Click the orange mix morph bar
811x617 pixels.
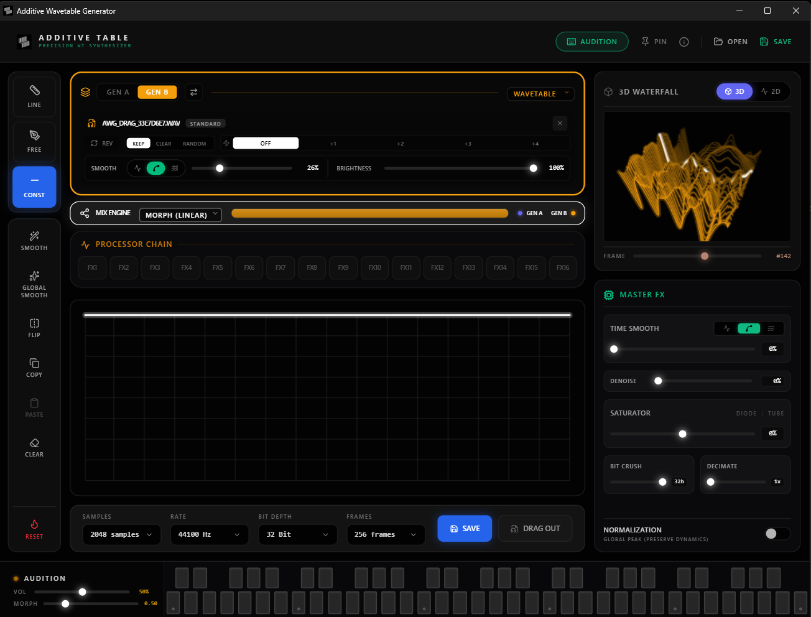(x=369, y=213)
